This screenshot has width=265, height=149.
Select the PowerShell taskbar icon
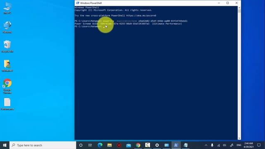point(176,145)
